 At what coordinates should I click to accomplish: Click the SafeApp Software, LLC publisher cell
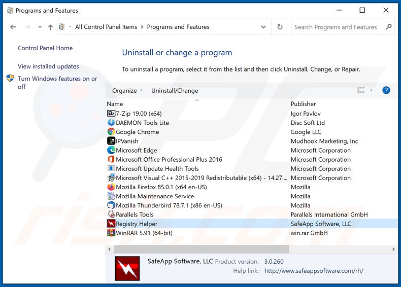[321, 224]
